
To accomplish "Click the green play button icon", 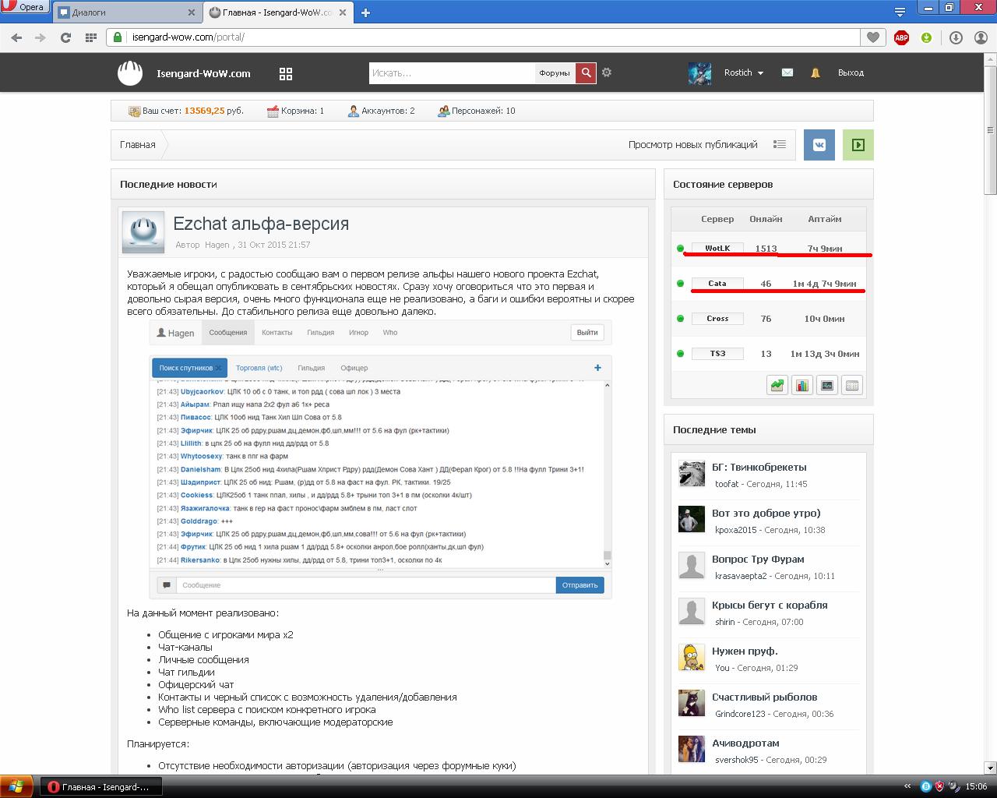I will tap(858, 145).
